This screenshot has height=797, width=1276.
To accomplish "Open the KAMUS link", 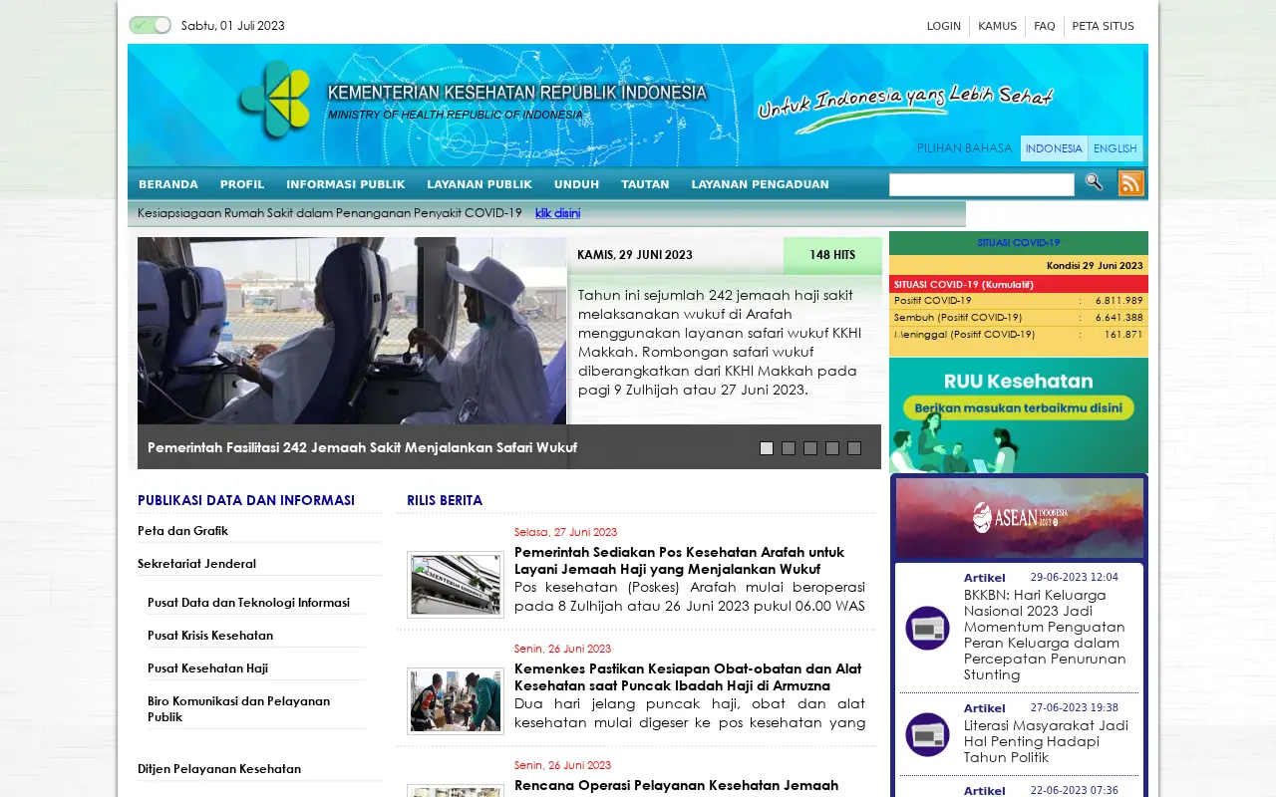I will tap(997, 26).
